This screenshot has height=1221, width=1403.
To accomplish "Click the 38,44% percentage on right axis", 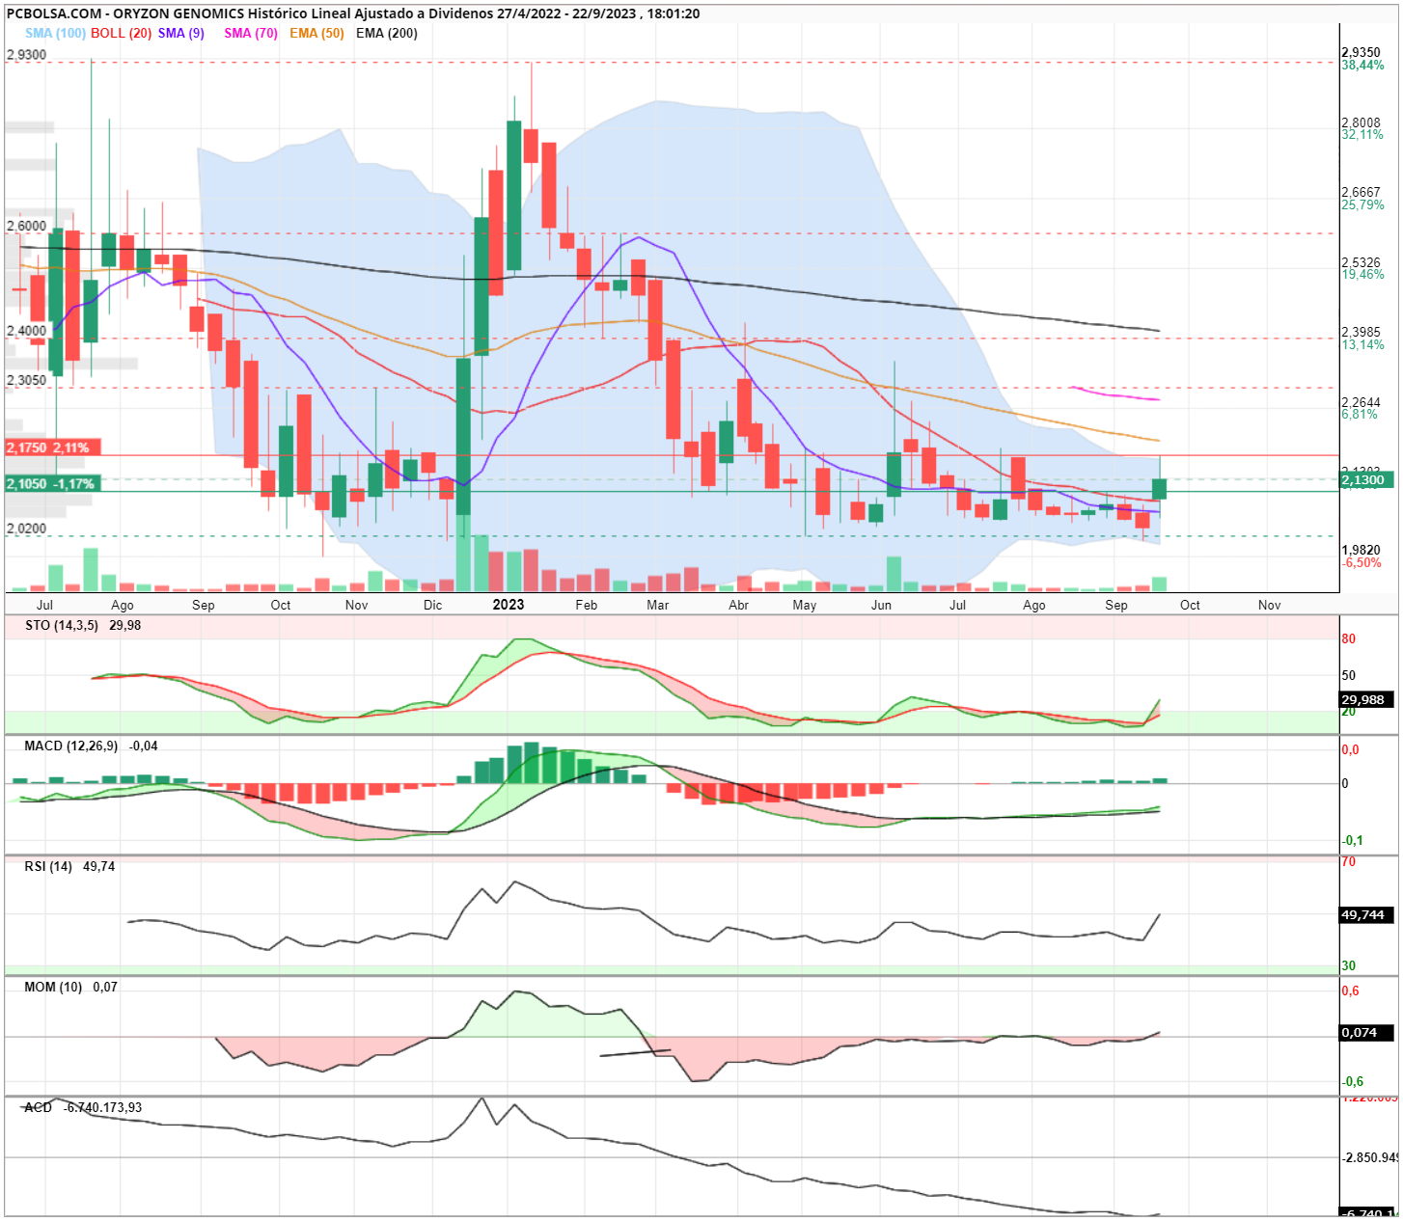I will coord(1362,65).
